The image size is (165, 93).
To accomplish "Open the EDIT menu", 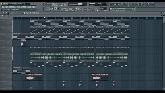I will 7,7.
